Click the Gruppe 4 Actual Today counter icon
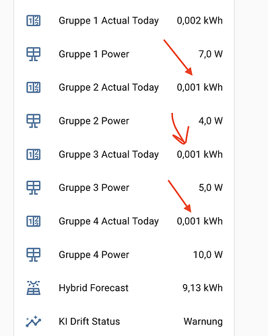 tap(34, 221)
